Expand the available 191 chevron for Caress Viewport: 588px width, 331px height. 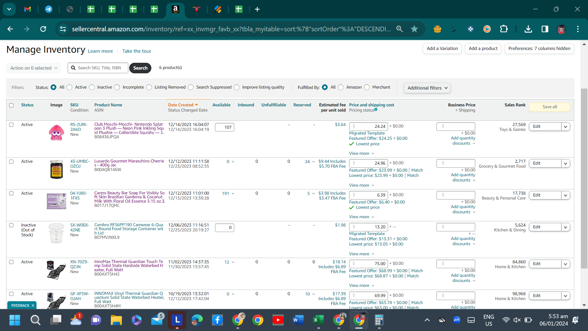(x=233, y=194)
